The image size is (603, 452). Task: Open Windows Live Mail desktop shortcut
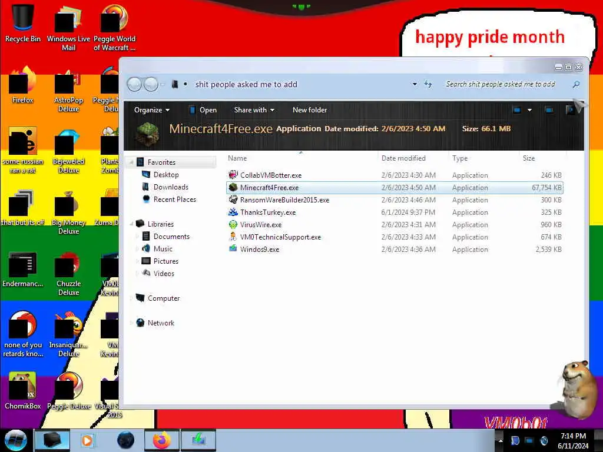68,27
